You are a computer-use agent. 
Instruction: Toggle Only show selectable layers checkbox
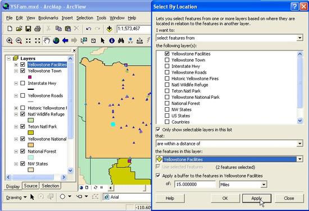click(x=158, y=129)
